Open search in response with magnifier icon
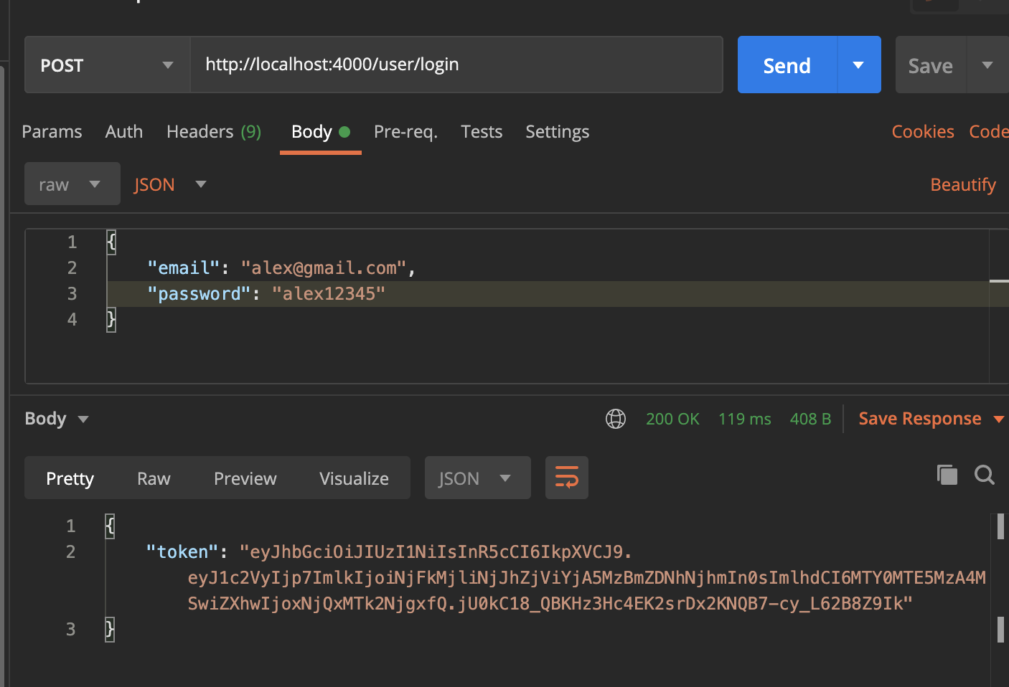The width and height of the screenshot is (1009, 687). tap(985, 475)
